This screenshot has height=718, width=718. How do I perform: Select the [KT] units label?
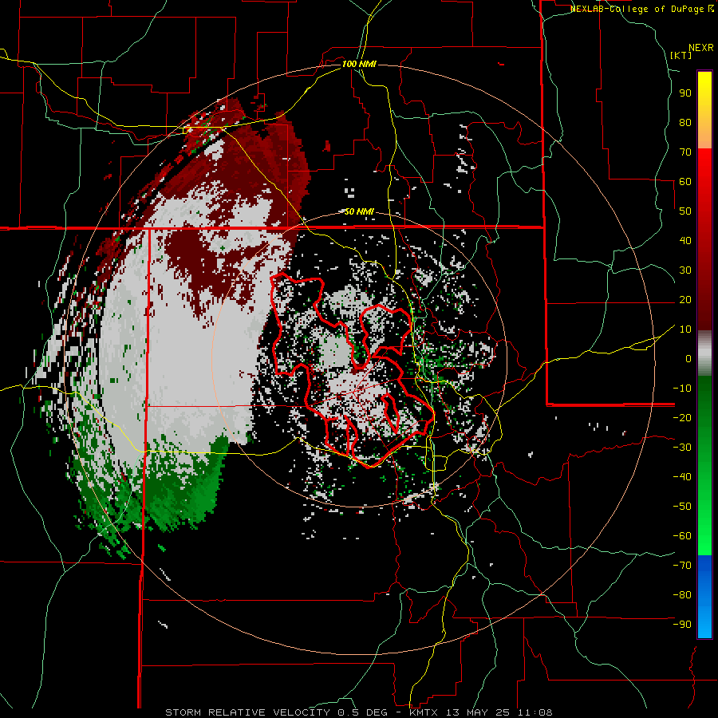pyautogui.click(x=681, y=55)
